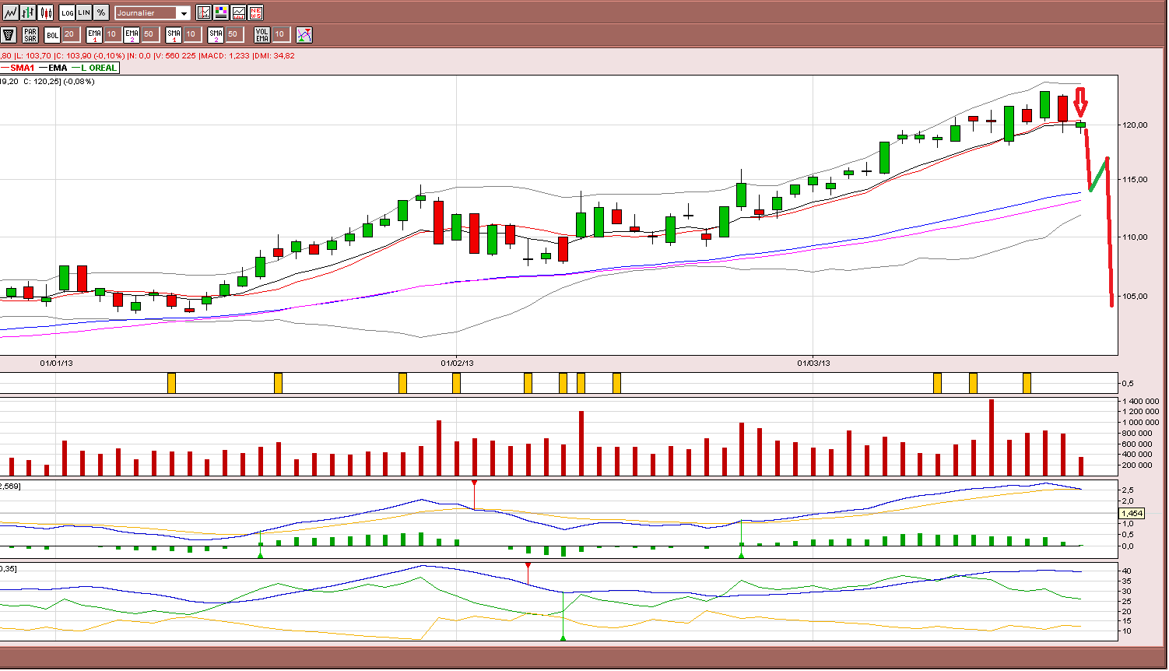Enable LOG logarithmic scale
Screen dimensions: 1169x671
[67, 12]
